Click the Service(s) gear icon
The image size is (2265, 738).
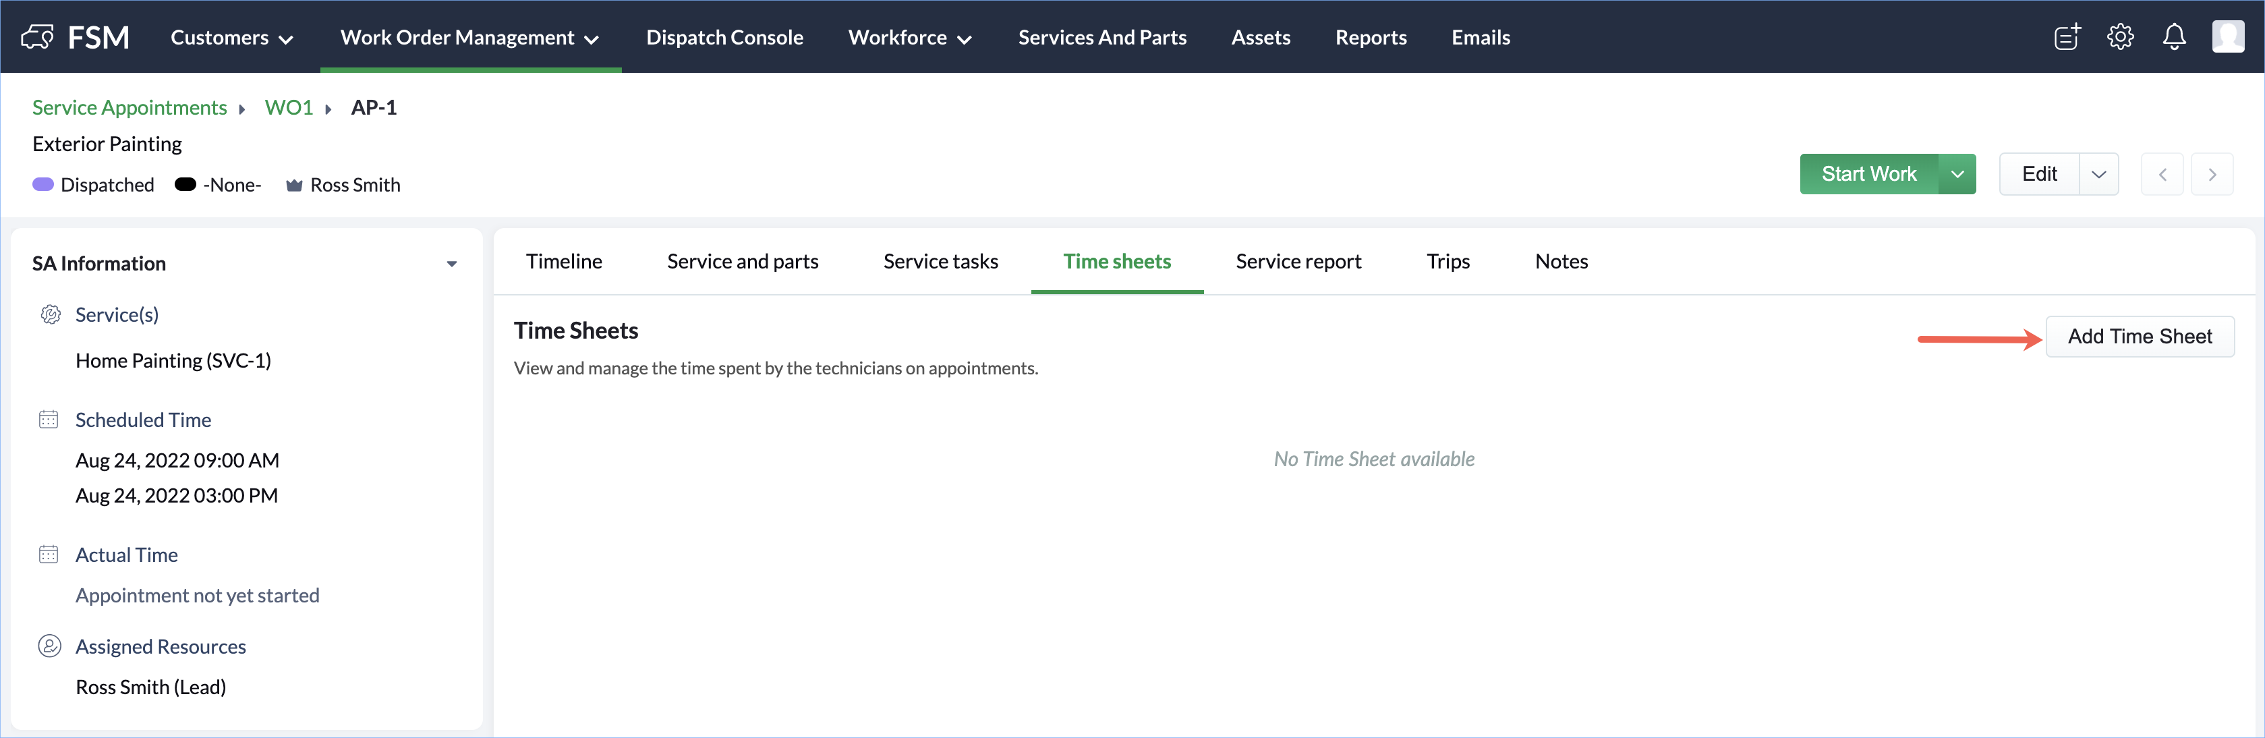pyautogui.click(x=50, y=315)
